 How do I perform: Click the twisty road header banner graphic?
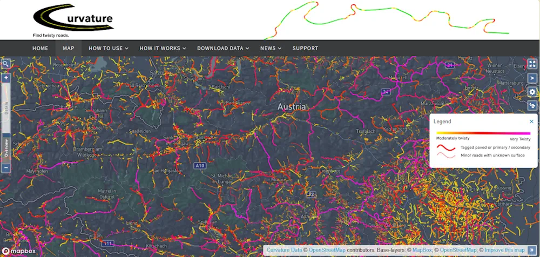387,20
